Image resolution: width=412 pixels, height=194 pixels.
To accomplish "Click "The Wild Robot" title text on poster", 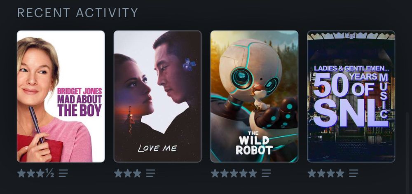I will (x=254, y=143).
